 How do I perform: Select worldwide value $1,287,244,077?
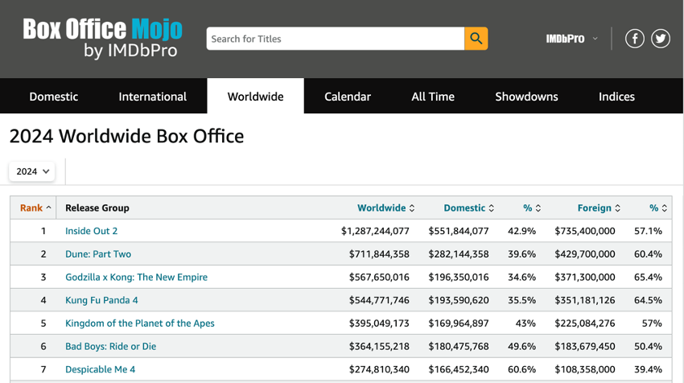click(375, 231)
